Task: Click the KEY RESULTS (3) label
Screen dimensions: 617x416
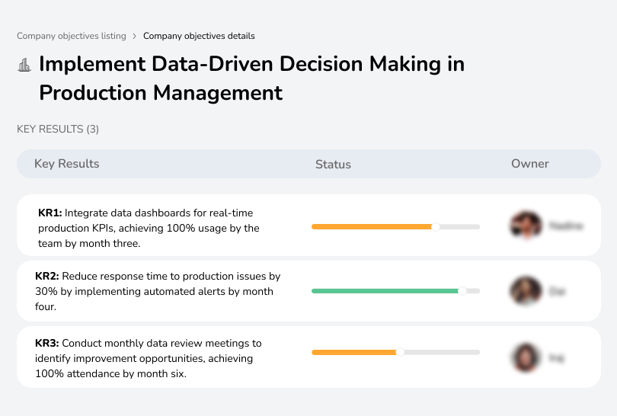Action: [58, 129]
